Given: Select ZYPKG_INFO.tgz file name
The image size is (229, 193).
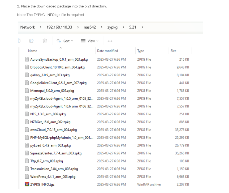Looking at the screenshot, I should pos(42,184).
